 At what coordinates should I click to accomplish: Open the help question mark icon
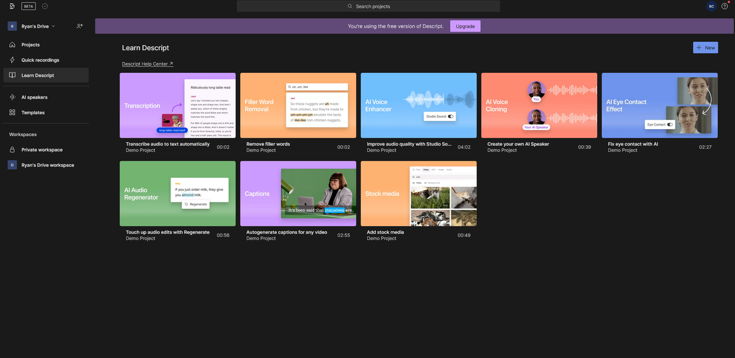tap(725, 6)
